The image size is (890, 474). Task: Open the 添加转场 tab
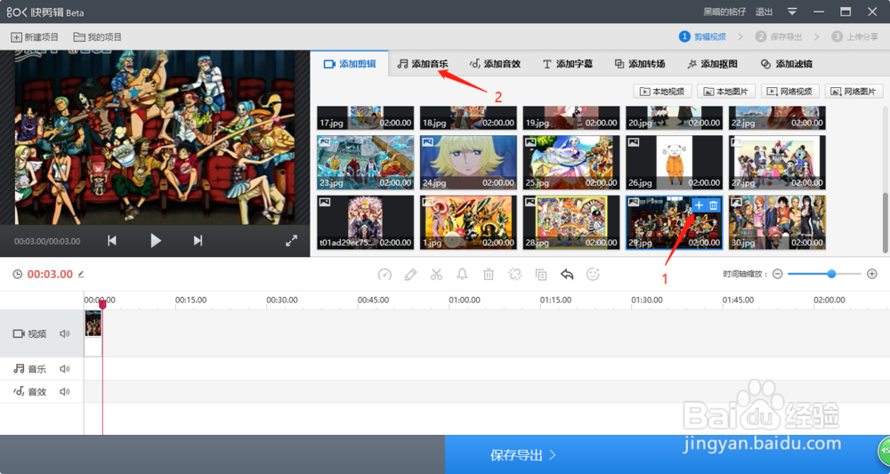point(640,63)
